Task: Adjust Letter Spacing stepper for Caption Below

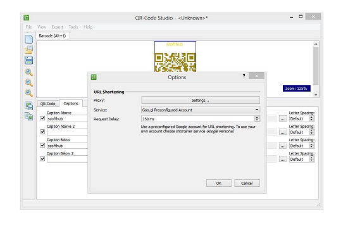Action: [311, 146]
